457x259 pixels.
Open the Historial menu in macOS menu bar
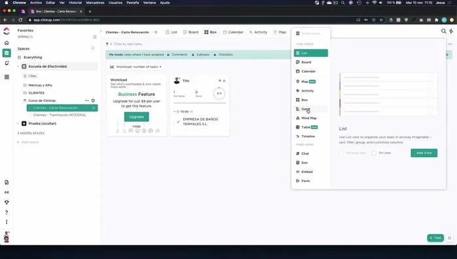tap(75, 3)
